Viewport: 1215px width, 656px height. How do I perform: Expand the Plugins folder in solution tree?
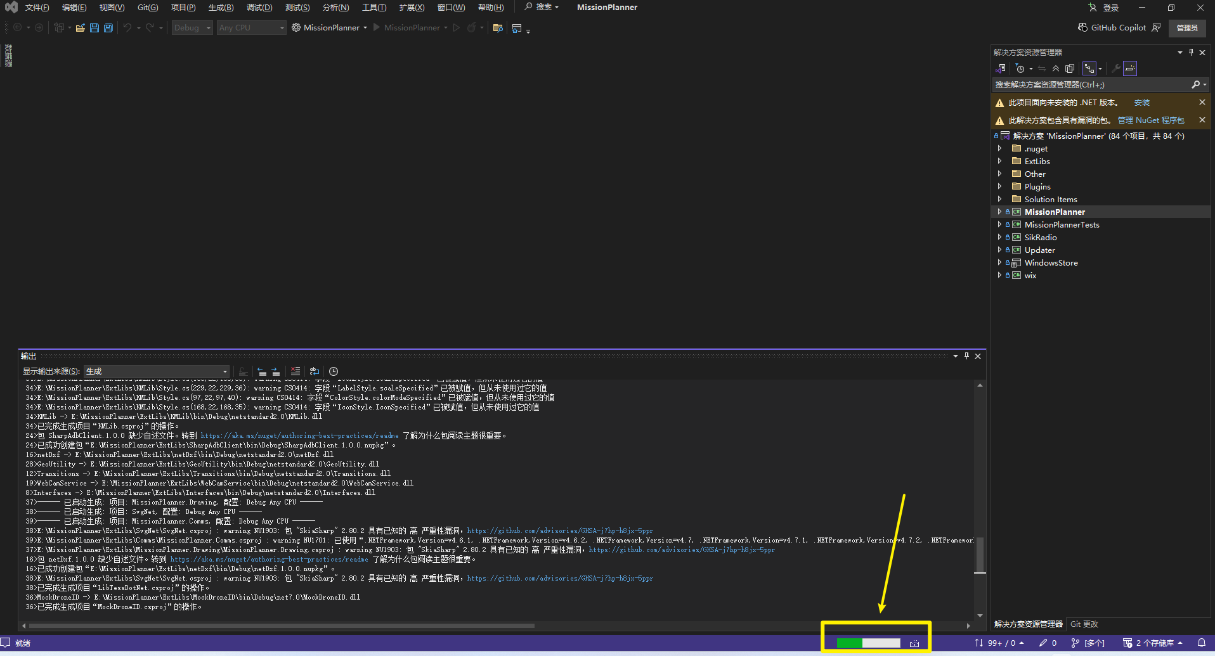[1000, 186]
